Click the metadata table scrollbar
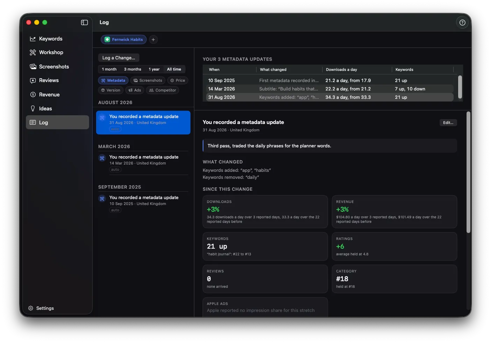The width and height of the screenshot is (491, 343). coord(460,87)
